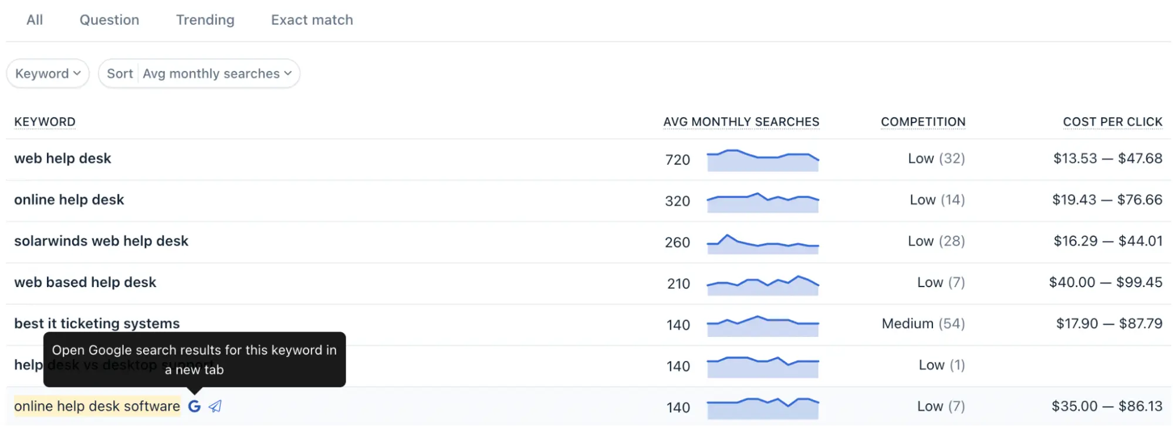Image resolution: width=1173 pixels, height=426 pixels.
Task: View the trend sparkline for solarwinds web help desk
Action: tap(763, 243)
